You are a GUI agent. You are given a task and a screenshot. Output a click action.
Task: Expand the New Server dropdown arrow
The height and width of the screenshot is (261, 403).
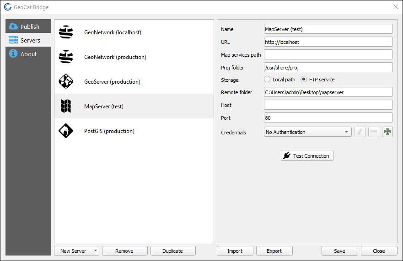[x=95, y=251]
